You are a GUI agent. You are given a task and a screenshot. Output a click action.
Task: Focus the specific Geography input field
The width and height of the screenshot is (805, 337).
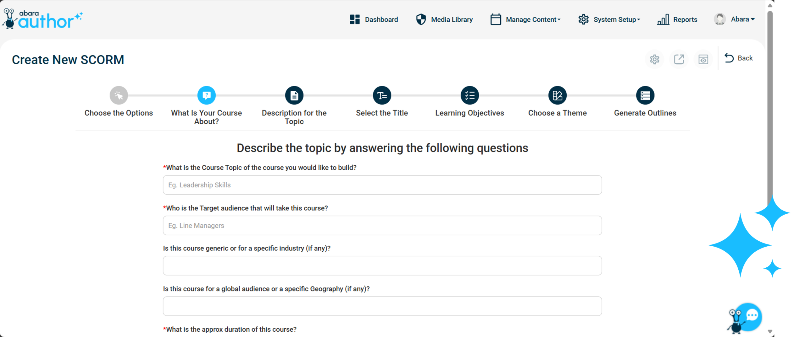pyautogui.click(x=382, y=306)
